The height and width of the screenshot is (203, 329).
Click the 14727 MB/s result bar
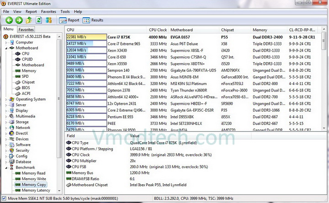pyautogui.click(x=86, y=44)
